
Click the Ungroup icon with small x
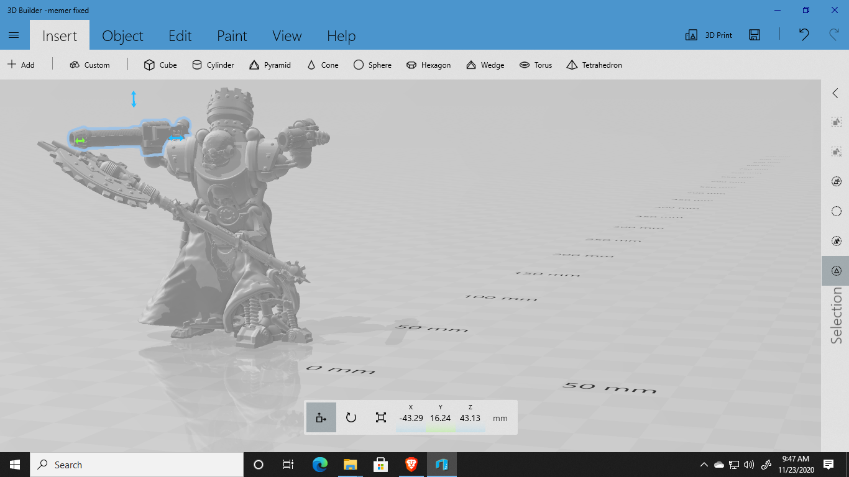(x=837, y=152)
